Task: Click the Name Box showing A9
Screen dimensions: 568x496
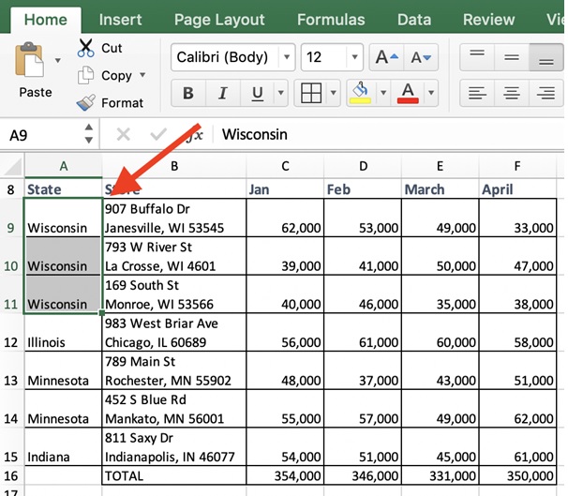Action: point(40,135)
